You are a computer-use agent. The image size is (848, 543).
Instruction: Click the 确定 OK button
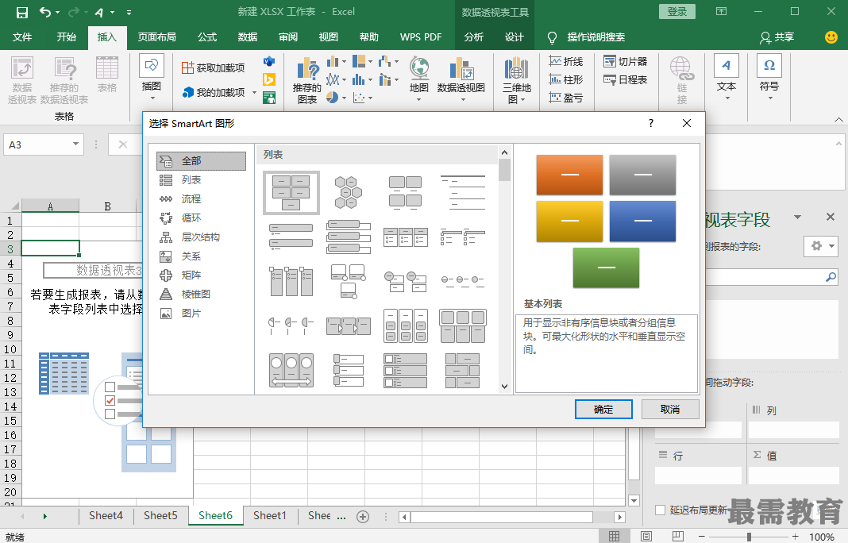[x=603, y=410]
